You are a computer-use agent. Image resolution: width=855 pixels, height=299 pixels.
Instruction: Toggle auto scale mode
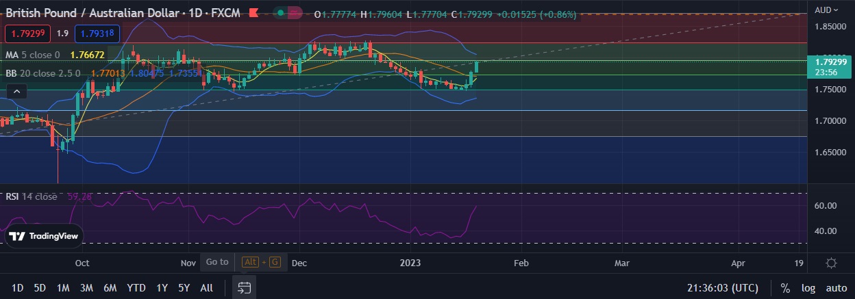pos(836,288)
